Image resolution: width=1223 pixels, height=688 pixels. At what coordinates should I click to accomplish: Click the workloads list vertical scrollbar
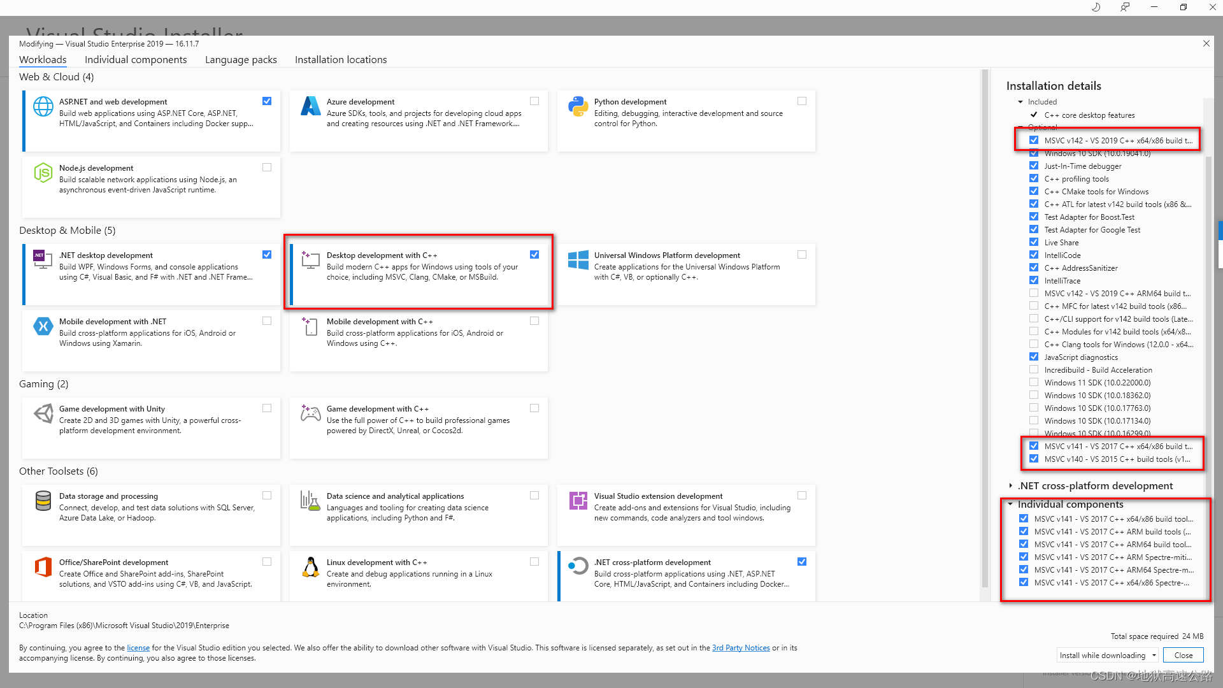coord(985,328)
